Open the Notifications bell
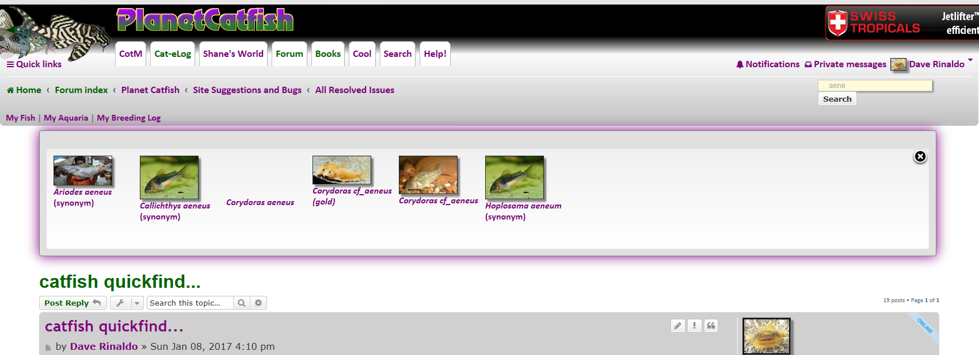The image size is (979, 355). click(x=768, y=64)
